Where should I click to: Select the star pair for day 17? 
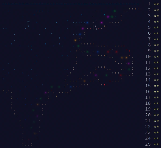(x=156, y=98)
